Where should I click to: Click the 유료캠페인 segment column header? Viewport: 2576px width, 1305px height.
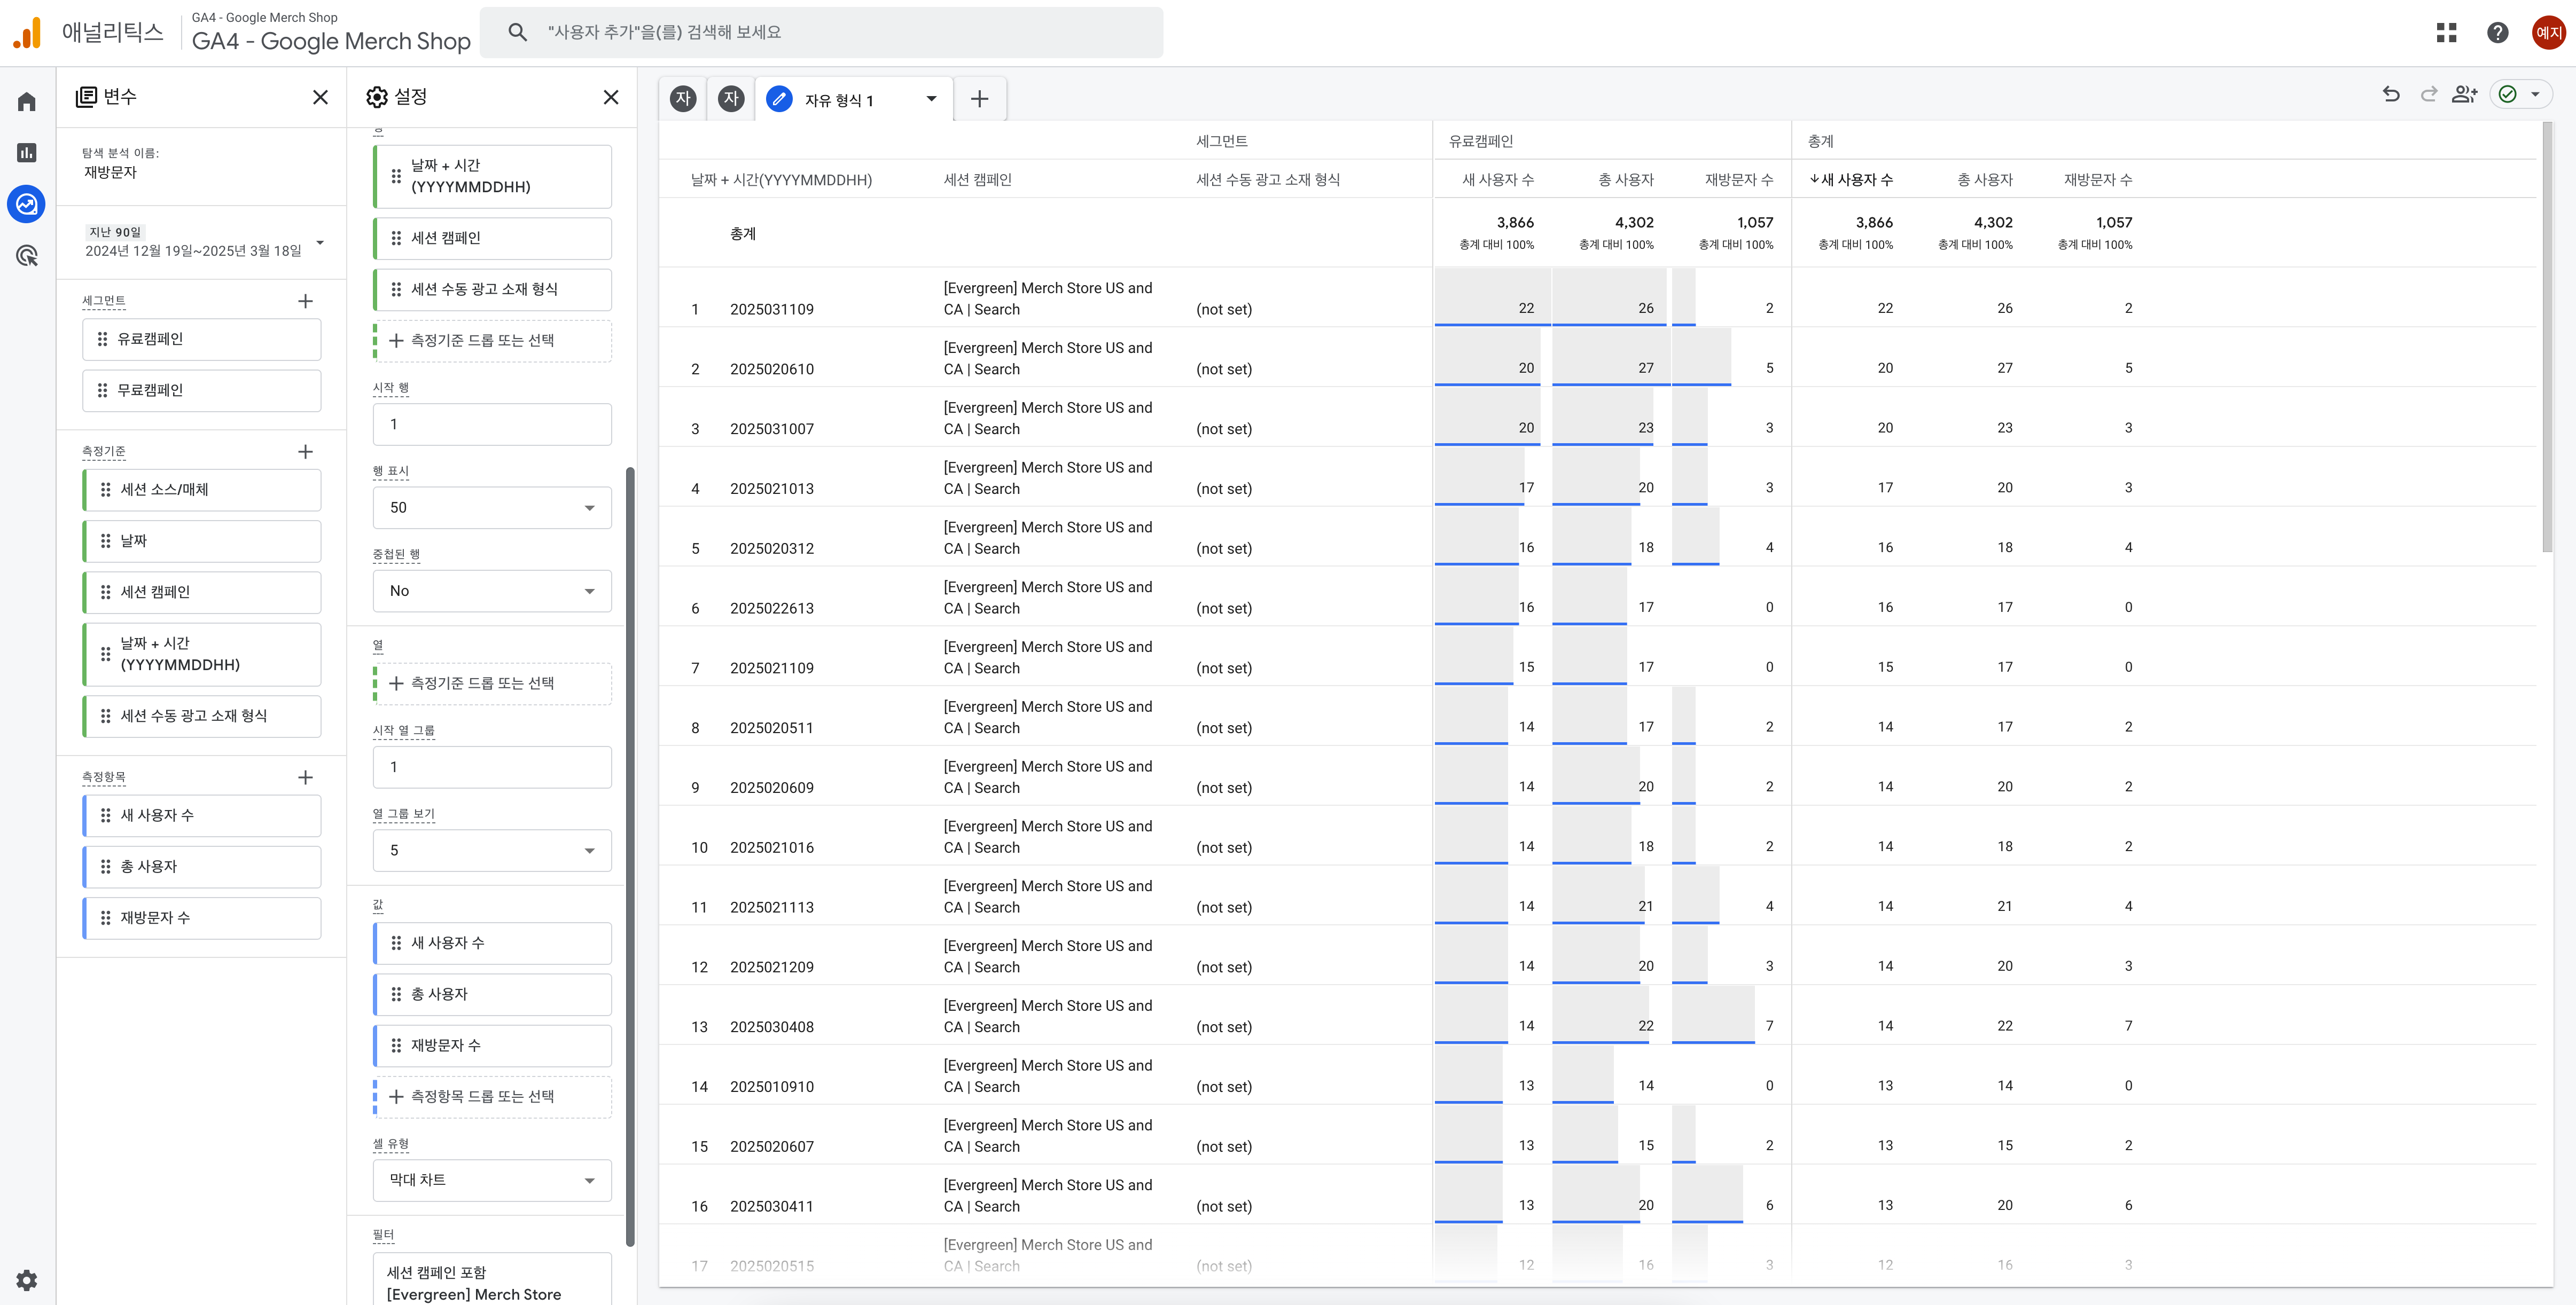click(x=1481, y=142)
